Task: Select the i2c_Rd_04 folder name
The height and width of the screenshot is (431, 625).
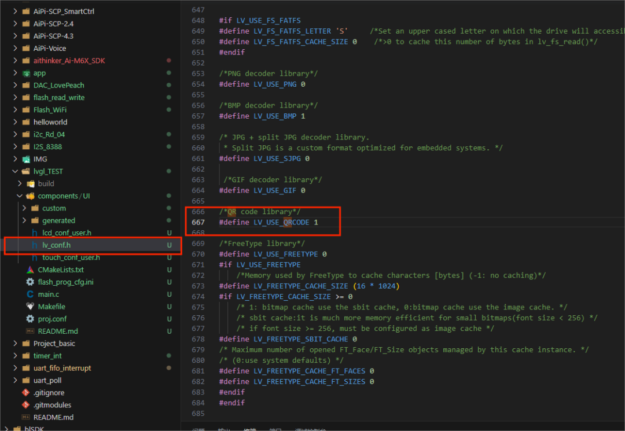Action: [x=49, y=134]
